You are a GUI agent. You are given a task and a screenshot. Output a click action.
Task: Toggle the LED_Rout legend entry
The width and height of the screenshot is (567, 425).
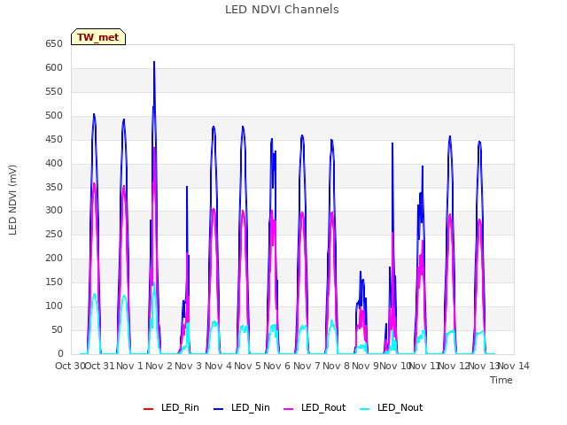[315, 408]
